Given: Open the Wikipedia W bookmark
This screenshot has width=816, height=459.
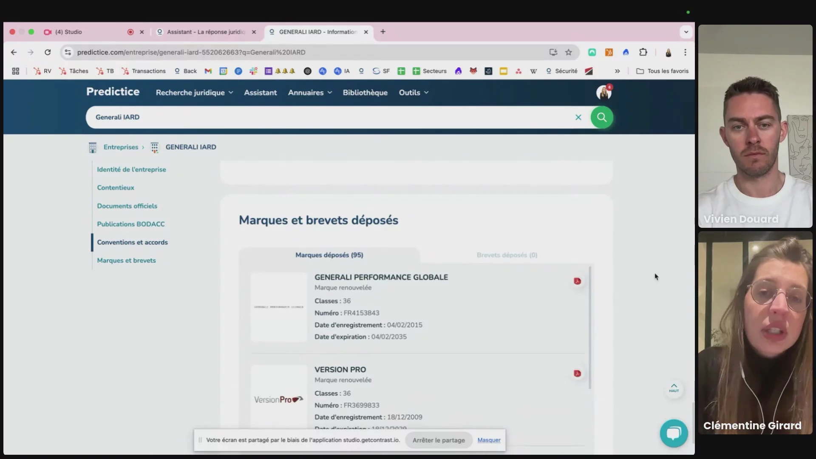Looking at the screenshot, I should pyautogui.click(x=533, y=71).
